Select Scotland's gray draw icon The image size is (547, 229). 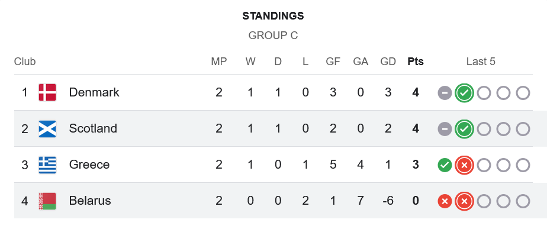[x=445, y=130]
